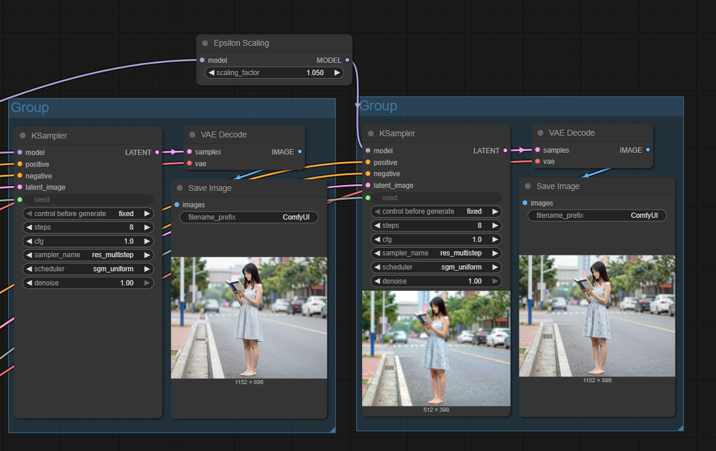Click the KSampler title in the right Group

tap(397, 133)
